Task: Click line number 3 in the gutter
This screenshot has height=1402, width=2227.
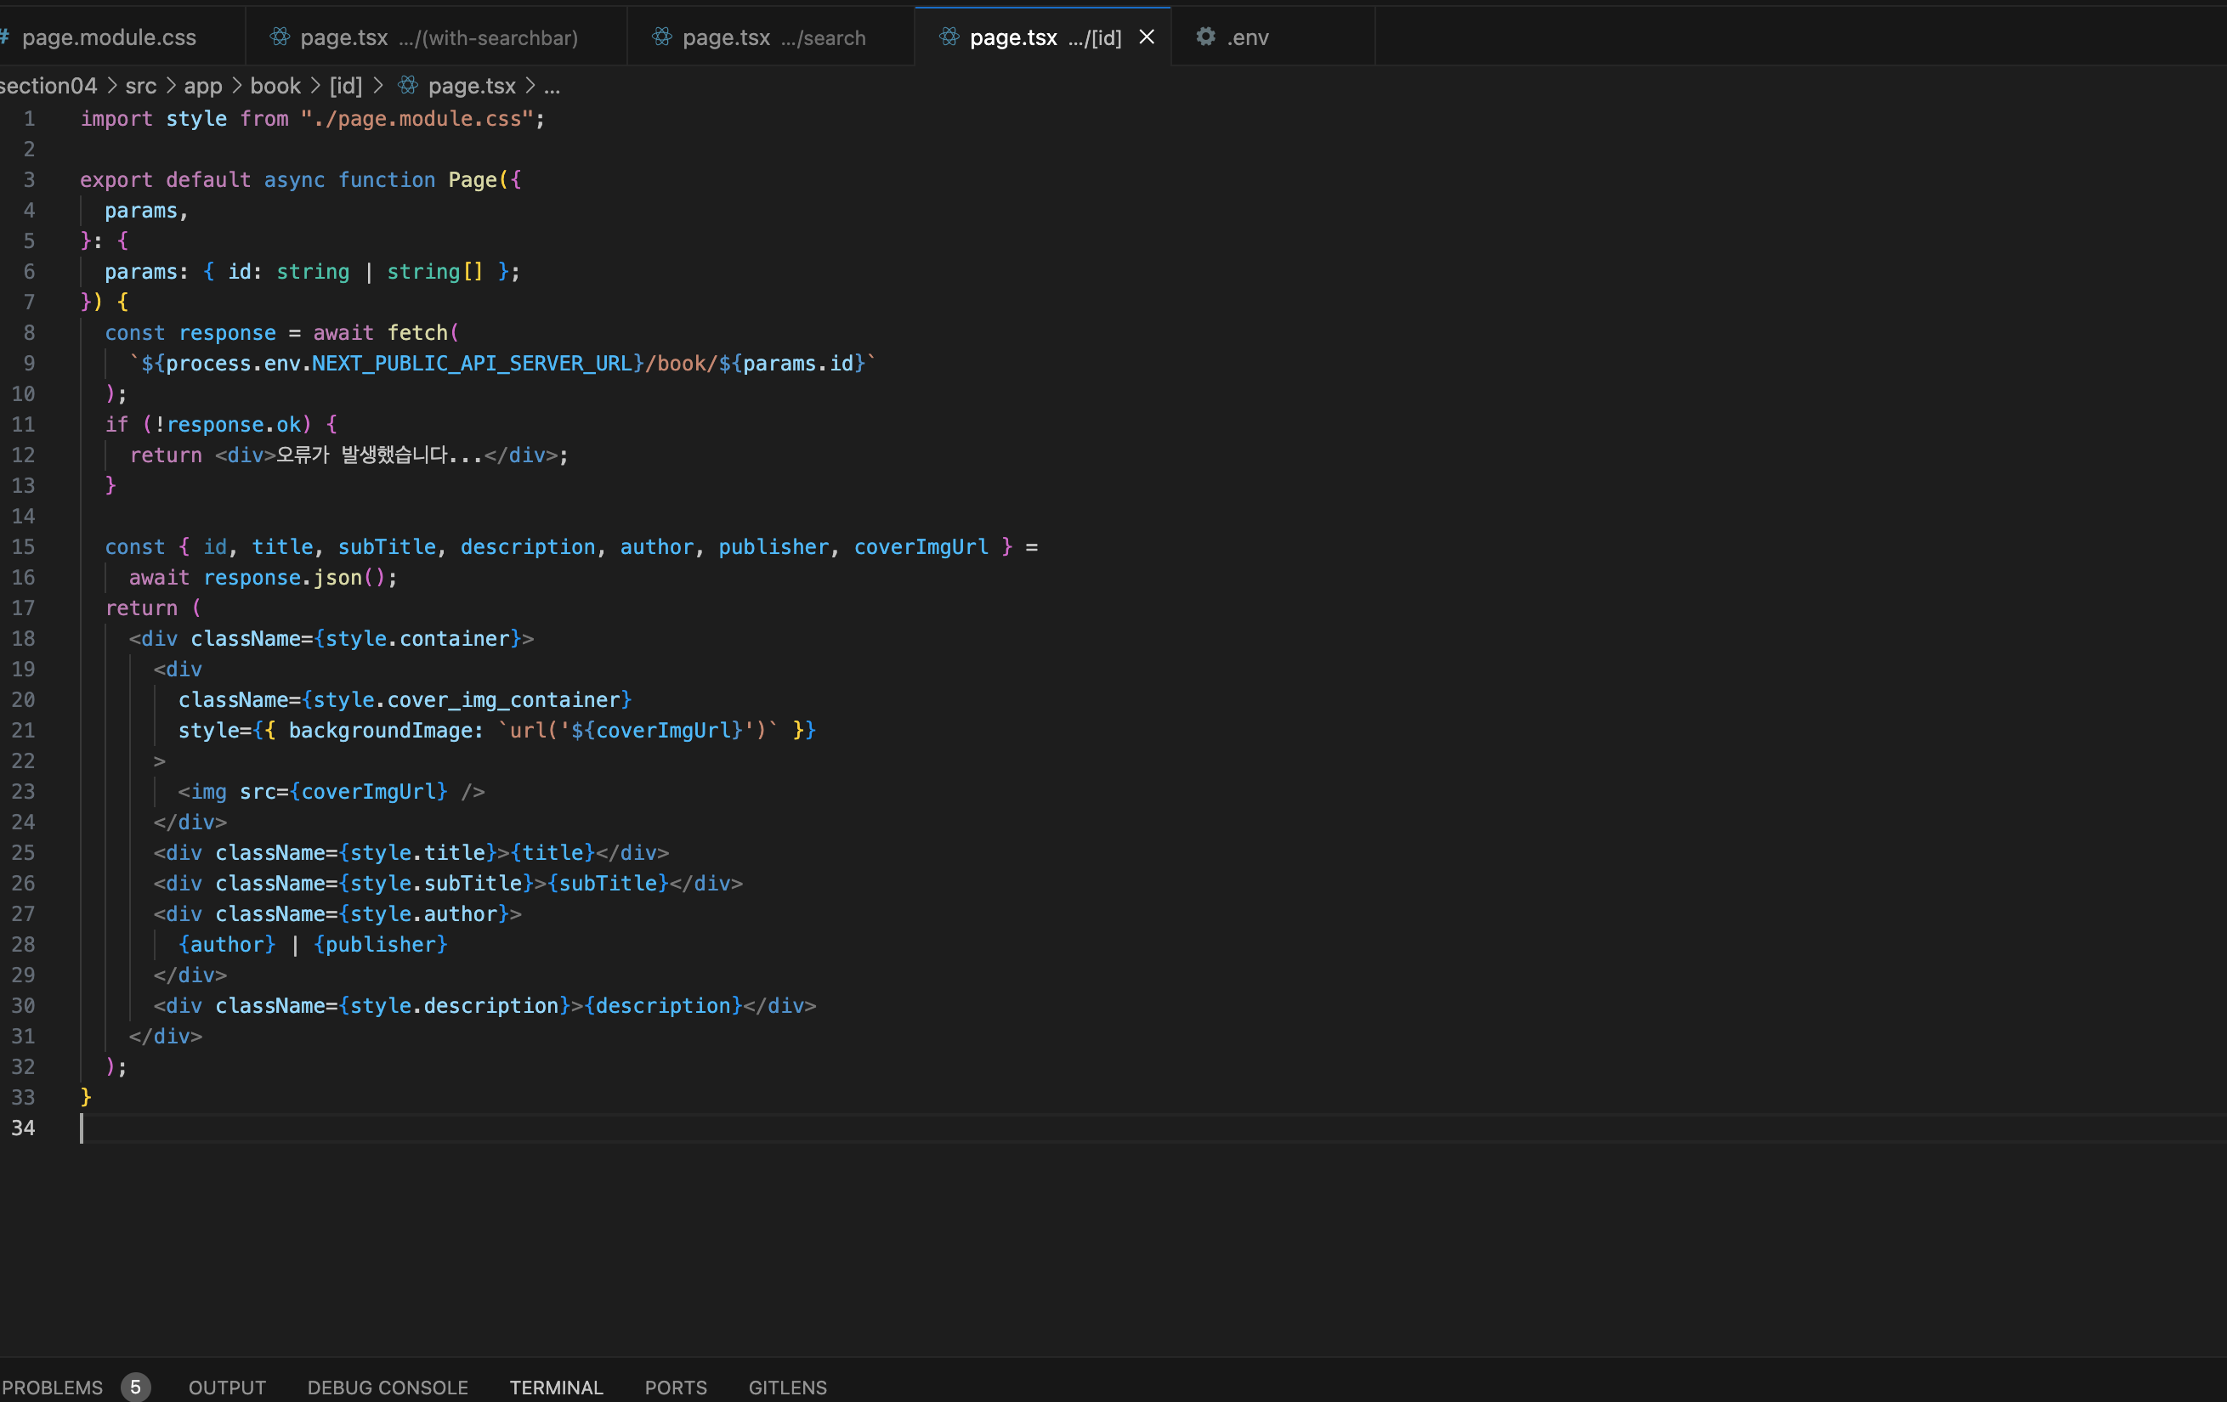Action: [30, 179]
